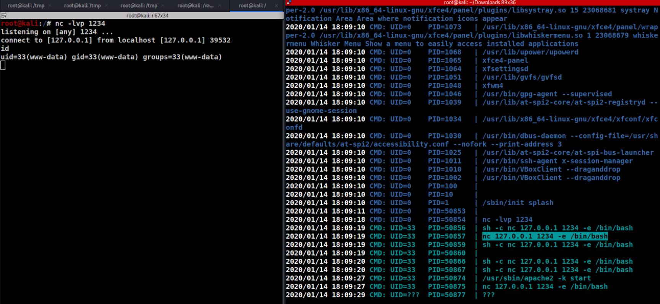Click the 'ssh-agent x-session-manager' entry
This screenshot has width=660, height=304.
click(x=557, y=161)
